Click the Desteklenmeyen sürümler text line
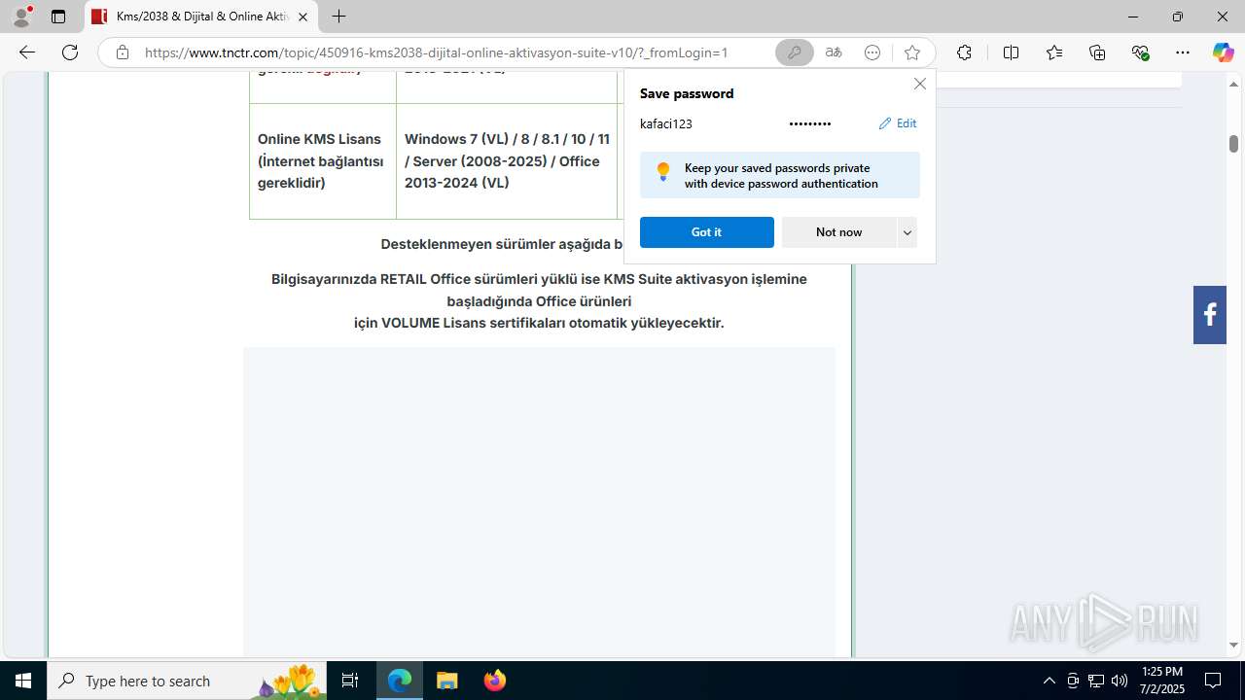Viewport: 1245px width, 700px height. coord(502,244)
